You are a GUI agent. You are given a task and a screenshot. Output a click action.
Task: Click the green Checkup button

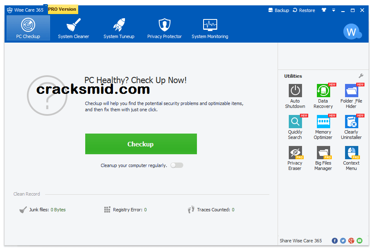pos(141,144)
